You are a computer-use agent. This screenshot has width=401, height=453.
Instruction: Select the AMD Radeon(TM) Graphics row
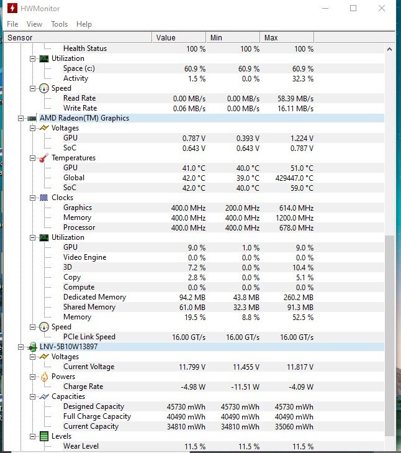pos(212,118)
